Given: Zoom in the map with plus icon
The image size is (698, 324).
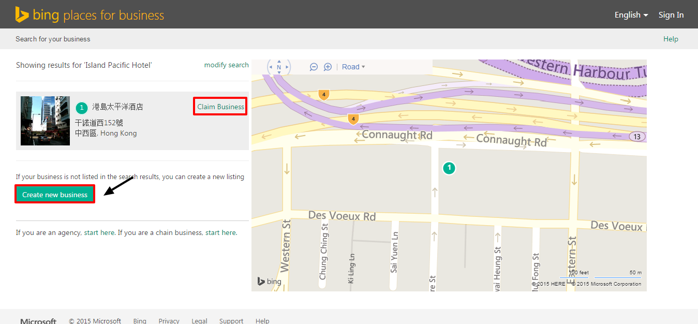Looking at the screenshot, I should [328, 67].
